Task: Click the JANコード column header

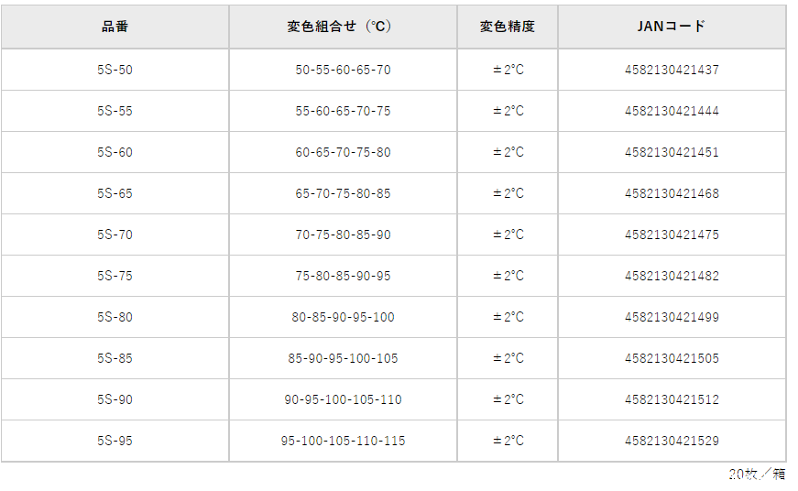Action: 672,27
